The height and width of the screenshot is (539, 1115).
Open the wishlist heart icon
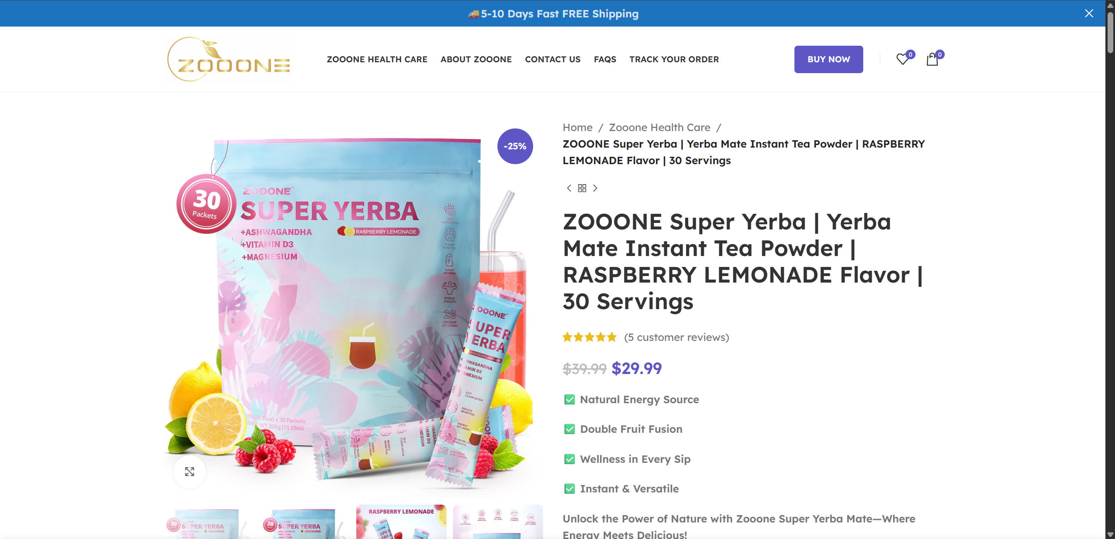(903, 59)
